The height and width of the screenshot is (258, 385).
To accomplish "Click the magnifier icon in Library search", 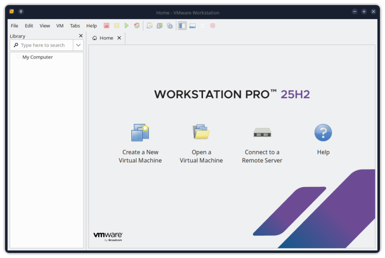I will coord(16,45).
